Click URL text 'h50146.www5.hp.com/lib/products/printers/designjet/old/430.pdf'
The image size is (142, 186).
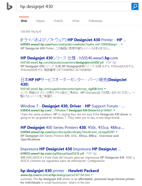point(62,62)
